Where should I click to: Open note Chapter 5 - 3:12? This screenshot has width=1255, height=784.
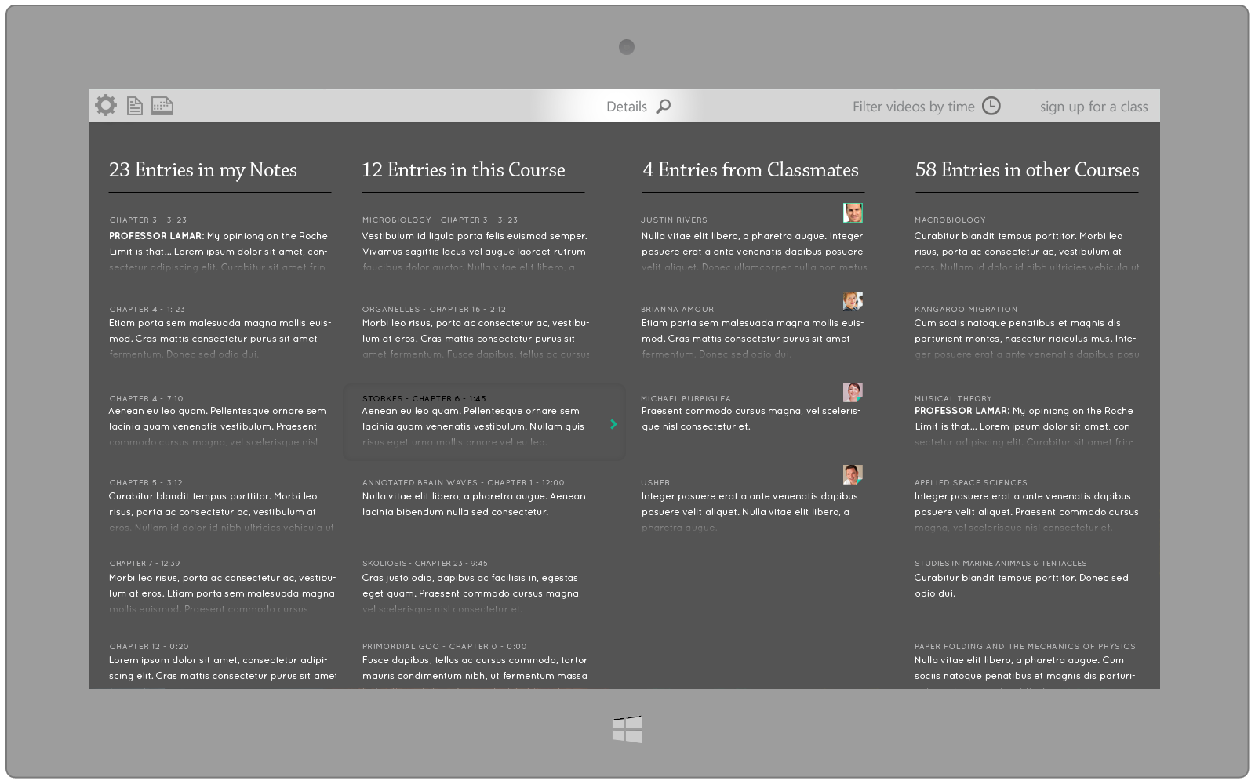pyautogui.click(x=146, y=483)
